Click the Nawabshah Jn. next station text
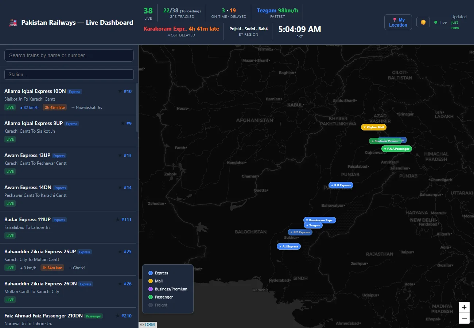The width and height of the screenshot is (474, 328). 87,108
